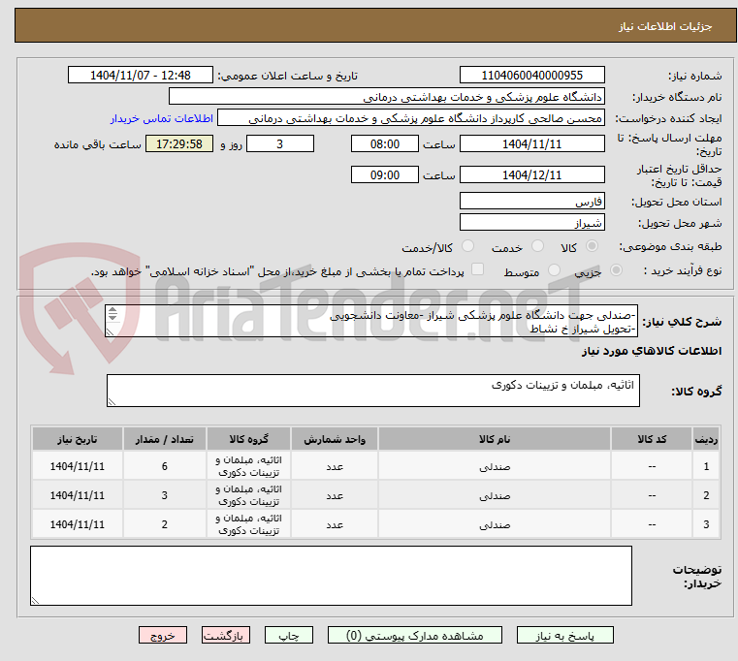Viewport: 738px width, 661px height.
Task: Click the days remaining field showing 3
Action: 280,143
